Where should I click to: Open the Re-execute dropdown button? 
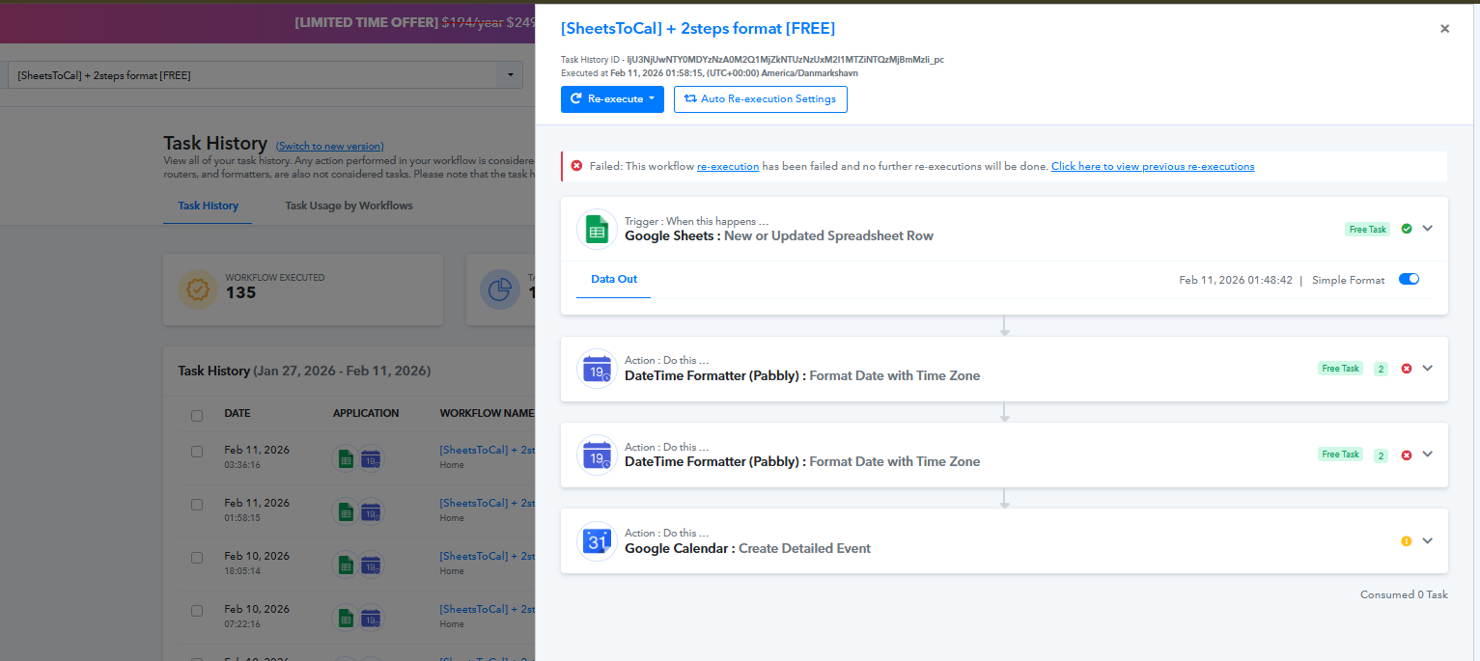(612, 99)
